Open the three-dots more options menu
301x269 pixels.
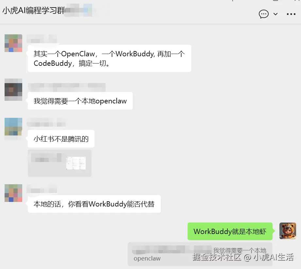click(x=291, y=14)
